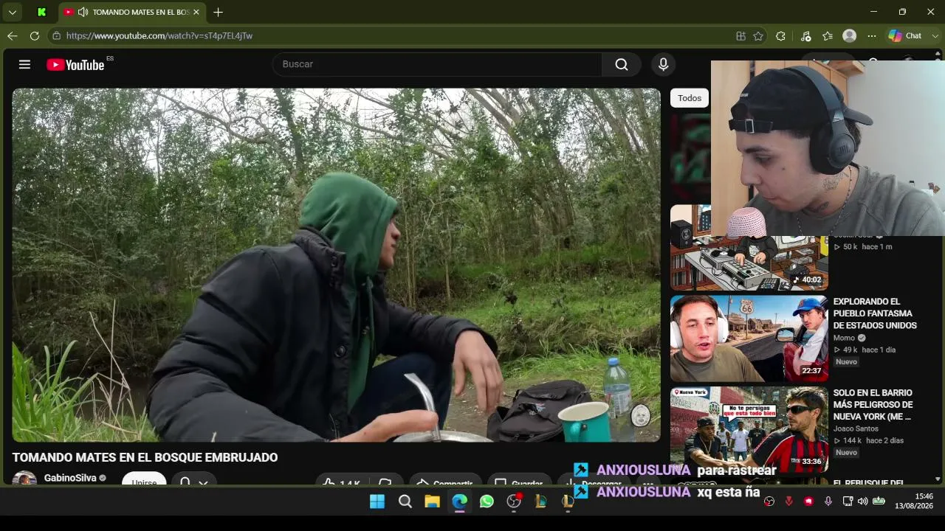Close the YouTube tab
The width and height of the screenshot is (945, 531).
tap(196, 12)
